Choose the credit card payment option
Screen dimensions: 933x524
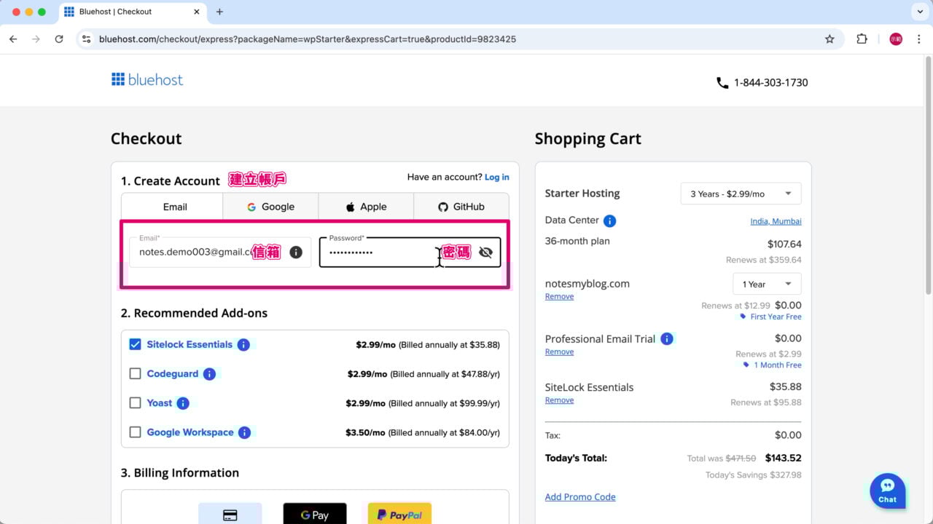click(x=230, y=514)
